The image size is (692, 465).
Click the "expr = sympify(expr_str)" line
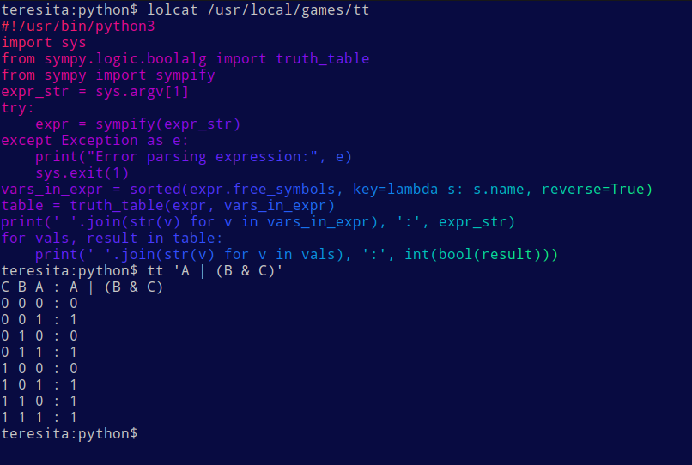tap(137, 124)
